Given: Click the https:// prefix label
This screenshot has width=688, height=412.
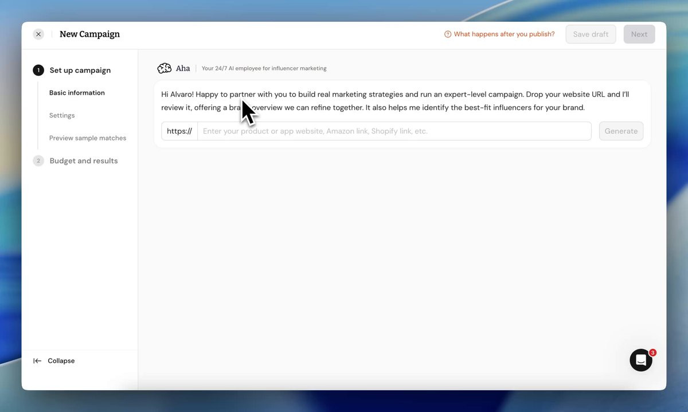Looking at the screenshot, I should click(x=179, y=131).
